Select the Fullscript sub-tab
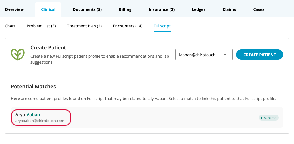This screenshot has width=294, height=144. 162,26
